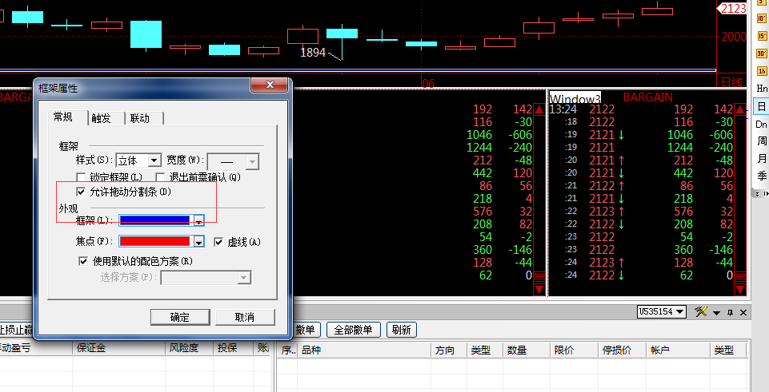Enable the 锁定框架 checkbox
Image resolution: width=769 pixels, height=392 pixels.
point(81,177)
